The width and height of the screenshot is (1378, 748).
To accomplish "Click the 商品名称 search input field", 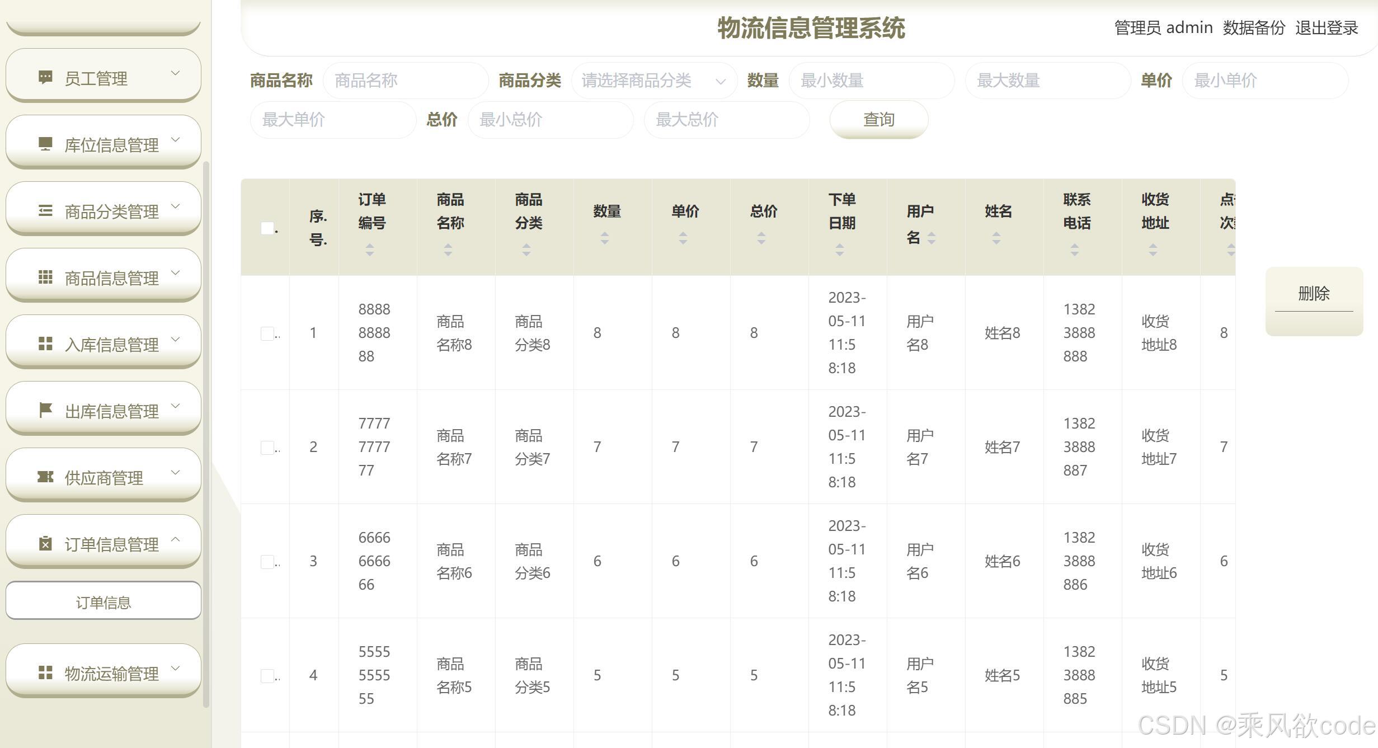I will pos(405,81).
